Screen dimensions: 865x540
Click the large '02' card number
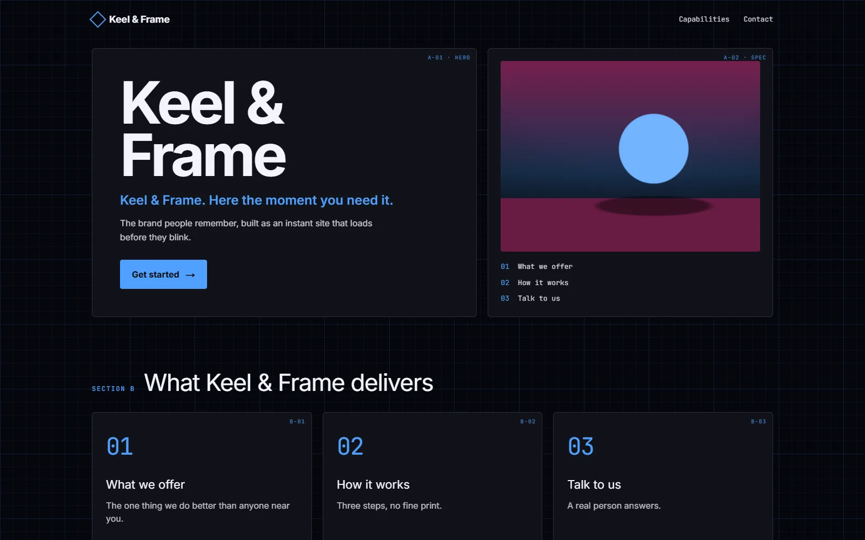coord(350,447)
